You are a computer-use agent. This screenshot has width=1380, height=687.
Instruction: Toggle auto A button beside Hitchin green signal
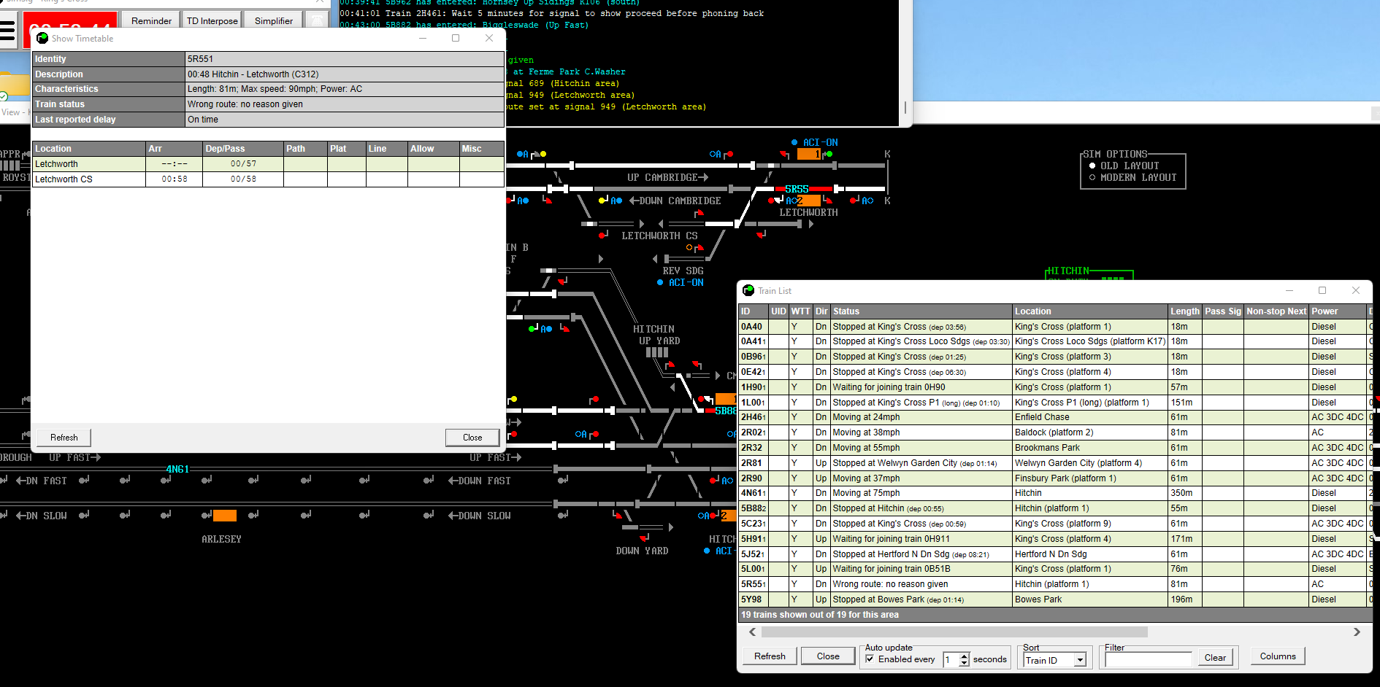545,329
